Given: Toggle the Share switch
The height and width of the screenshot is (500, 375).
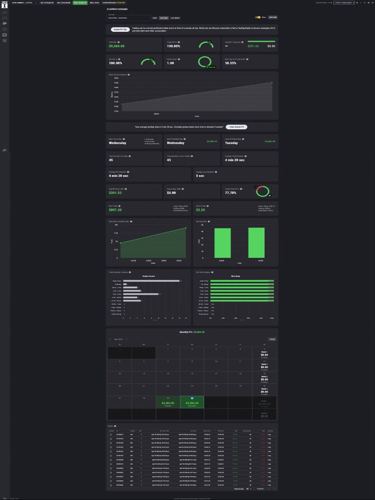Looking at the screenshot, I should tap(258, 17).
